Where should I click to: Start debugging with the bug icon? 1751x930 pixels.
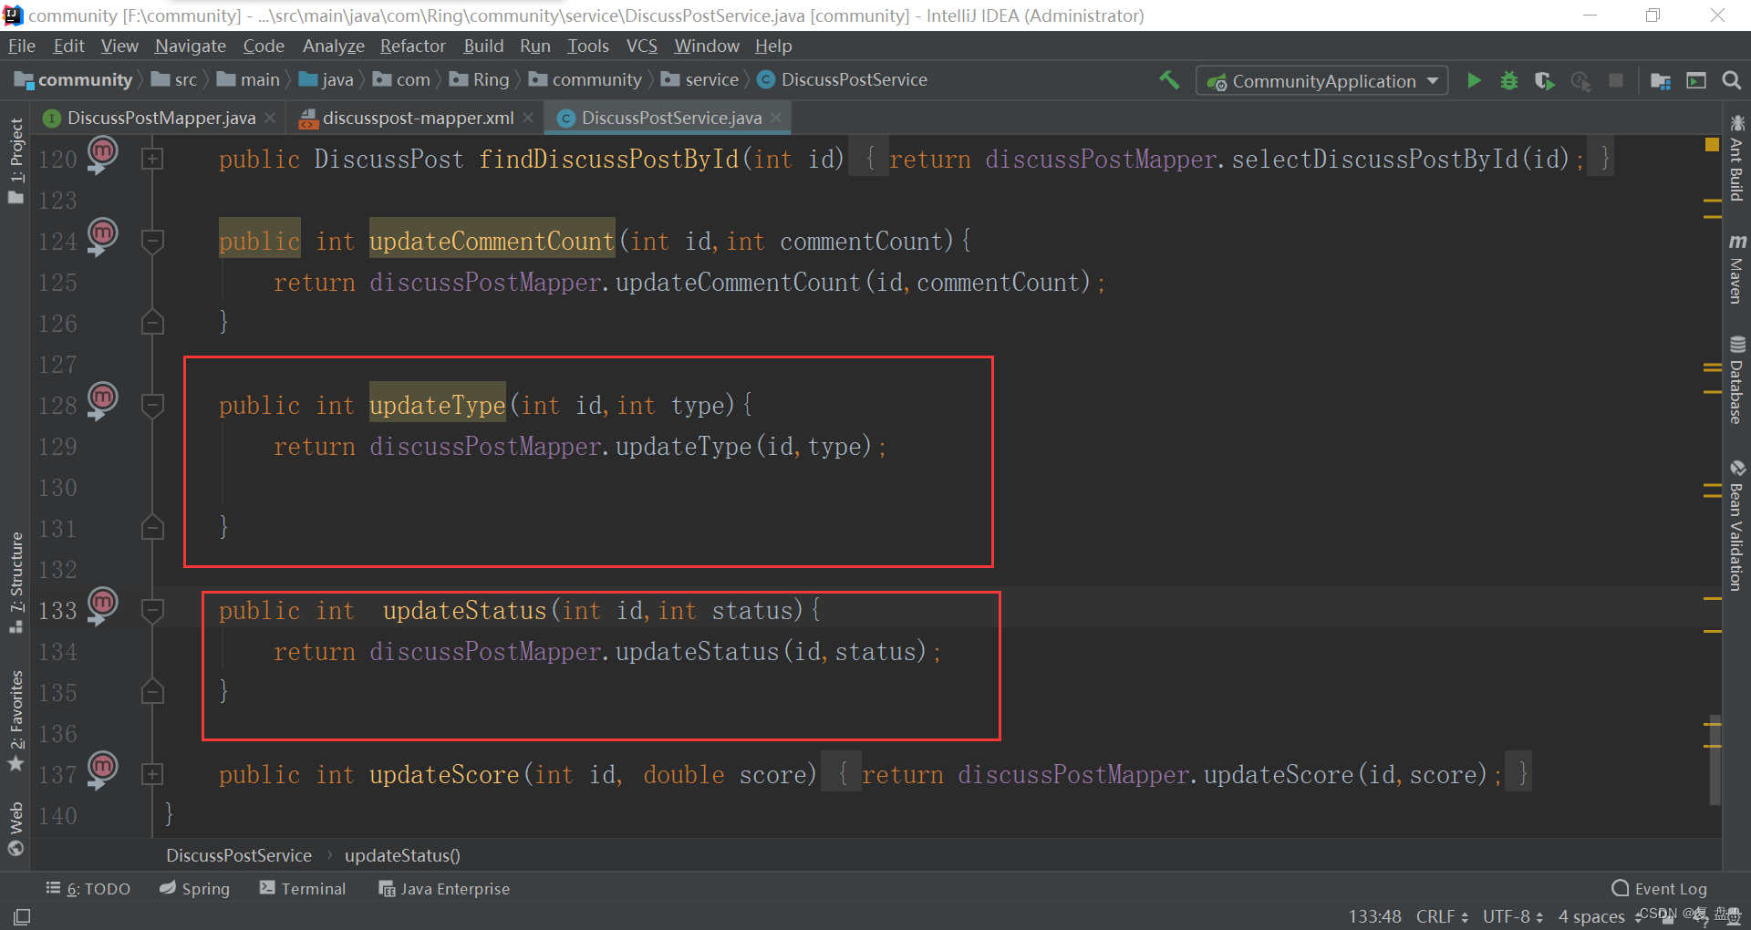coord(1509,80)
